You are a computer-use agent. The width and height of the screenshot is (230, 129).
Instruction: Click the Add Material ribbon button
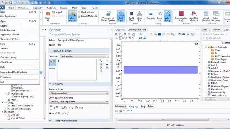(x=73, y=16)
